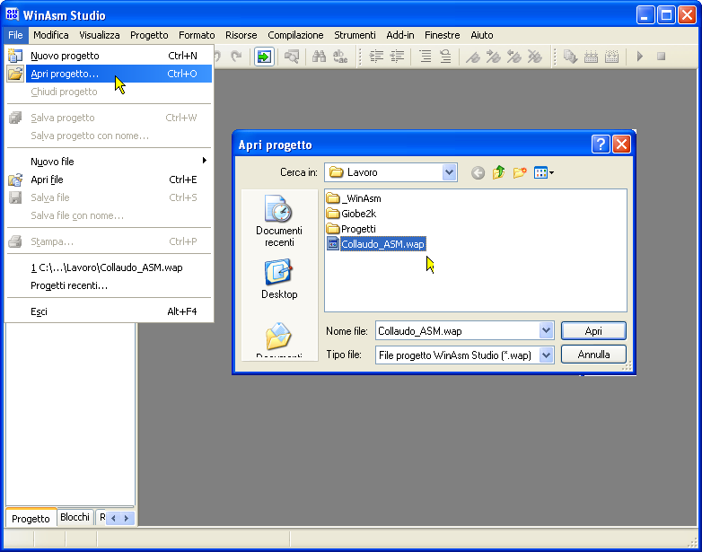Expand the Nome file dropdown arrow
This screenshot has width=702, height=552.
[546, 331]
